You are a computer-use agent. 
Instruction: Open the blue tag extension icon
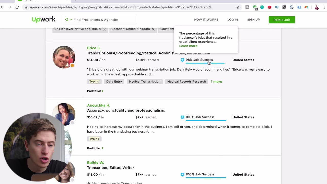pyautogui.click(x=299, y=7)
